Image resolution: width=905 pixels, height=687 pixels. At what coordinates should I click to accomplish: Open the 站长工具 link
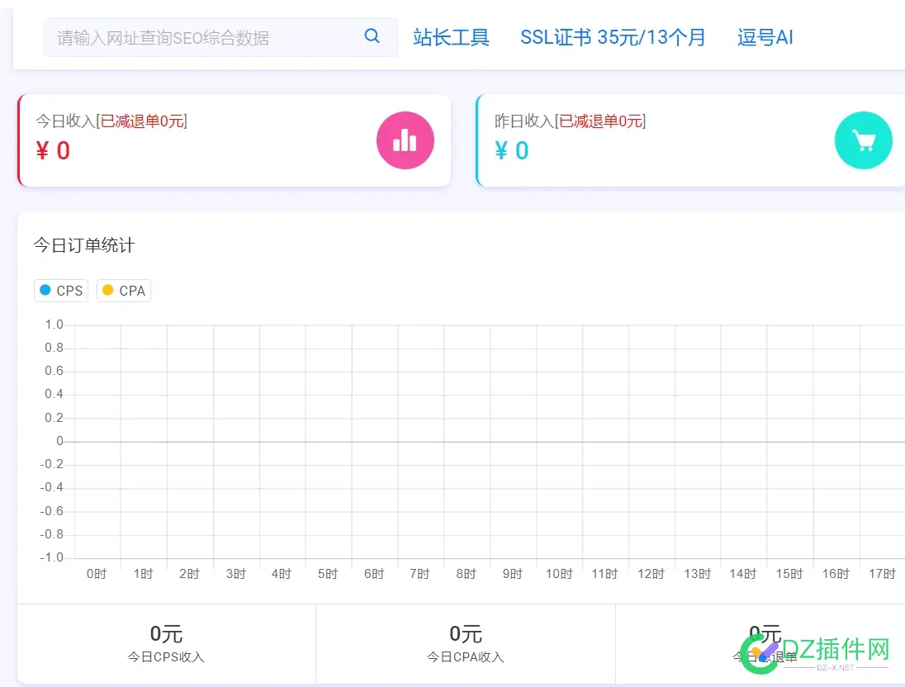(x=451, y=37)
